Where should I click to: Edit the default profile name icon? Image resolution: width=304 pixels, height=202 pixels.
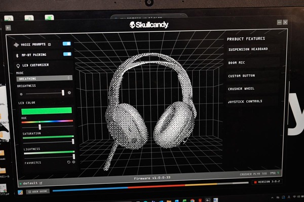[41, 183]
